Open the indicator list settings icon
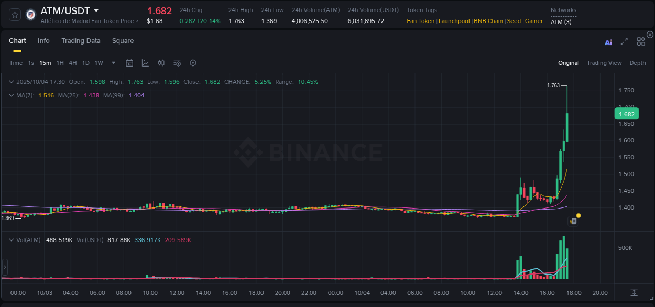The width and height of the screenshot is (655, 307). click(177, 62)
